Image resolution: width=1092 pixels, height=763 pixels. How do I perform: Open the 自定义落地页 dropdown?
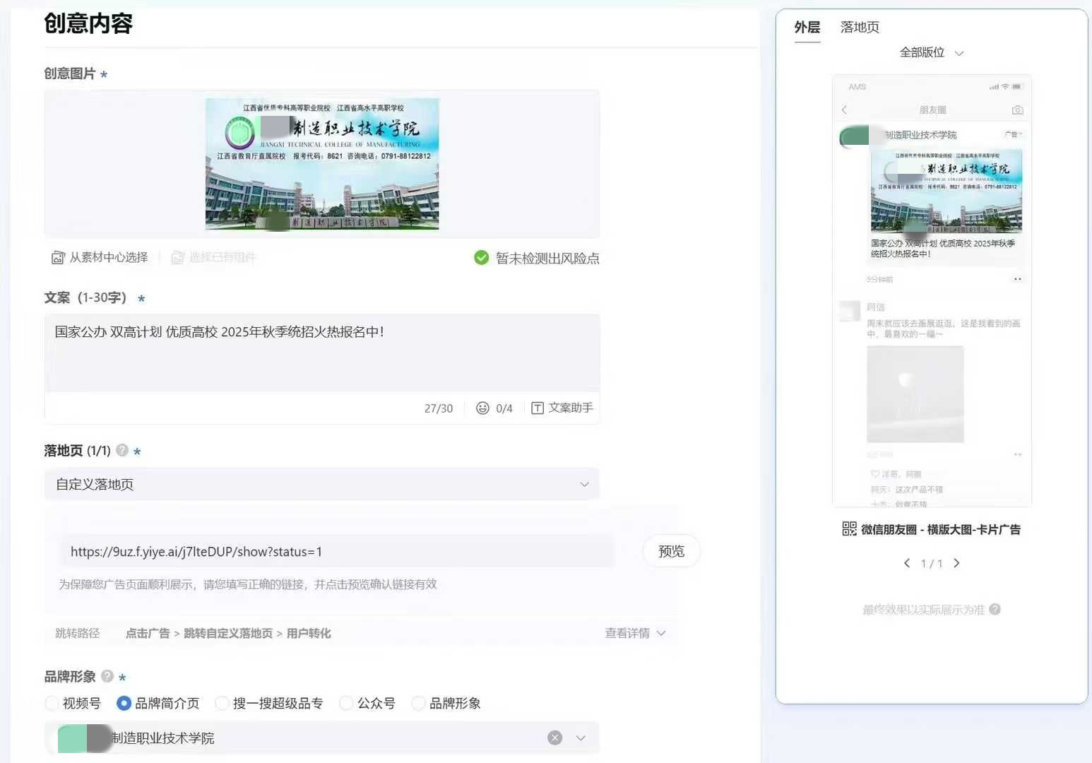coord(322,484)
